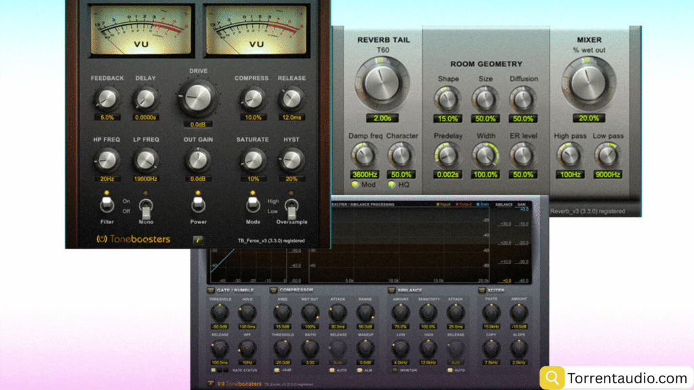This screenshot has height=390, width=694.
Task: Open the Torrentaudio.com link
Action: [627, 378]
